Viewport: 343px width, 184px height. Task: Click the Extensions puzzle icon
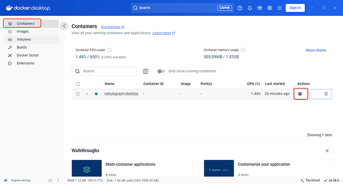coord(10,63)
